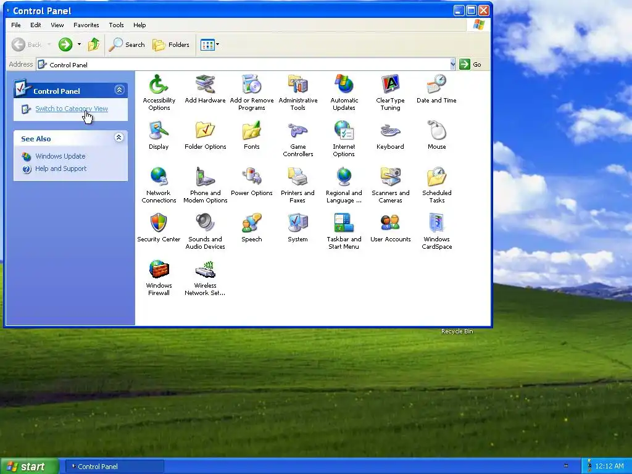Open the Edit menu
The width and height of the screenshot is (632, 474).
35,25
